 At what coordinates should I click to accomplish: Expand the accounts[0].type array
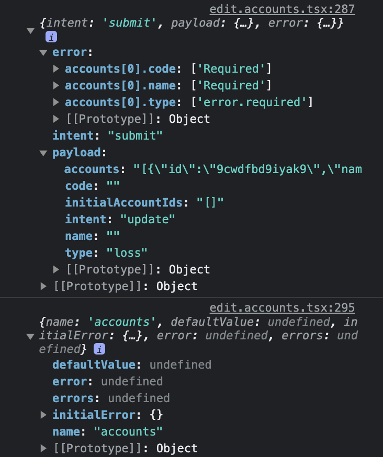pyautogui.click(x=57, y=102)
